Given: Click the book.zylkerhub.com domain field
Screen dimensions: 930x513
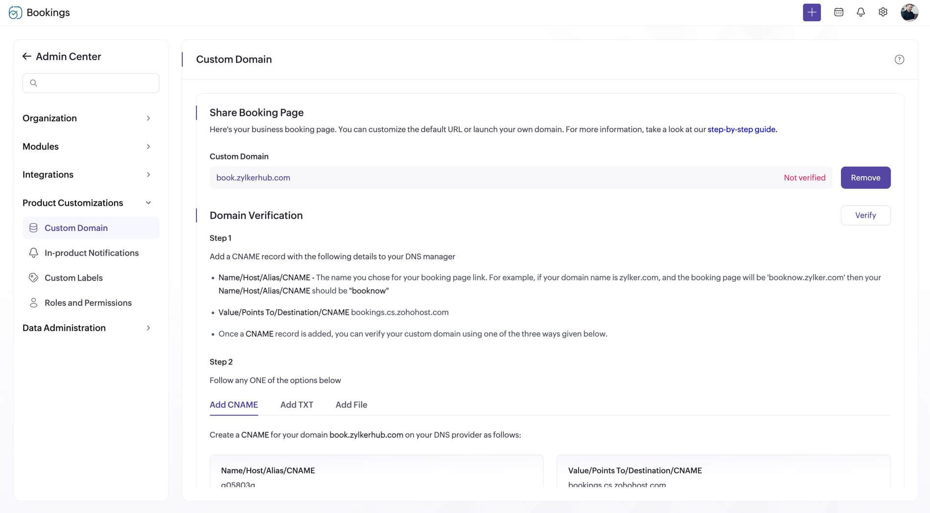Looking at the screenshot, I should point(521,178).
